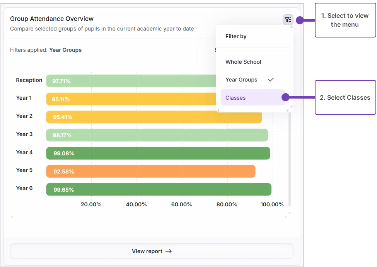Click the Year 4 bar showing 99.08%
Screen dimensions: 377x267
[x=158, y=153]
